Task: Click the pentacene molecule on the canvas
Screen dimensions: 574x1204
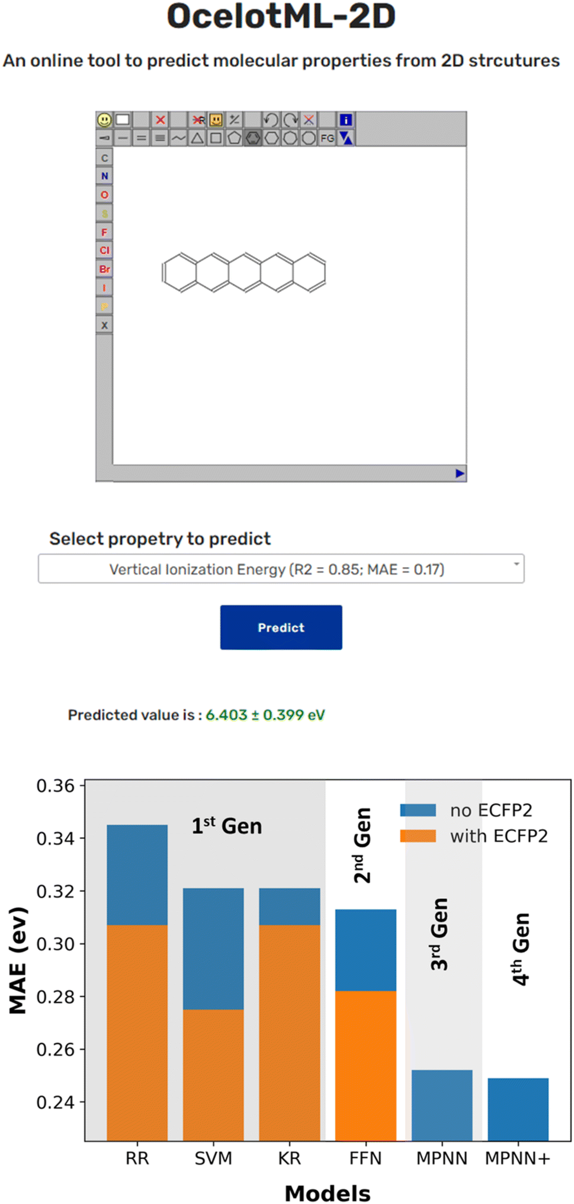Action: [x=244, y=273]
